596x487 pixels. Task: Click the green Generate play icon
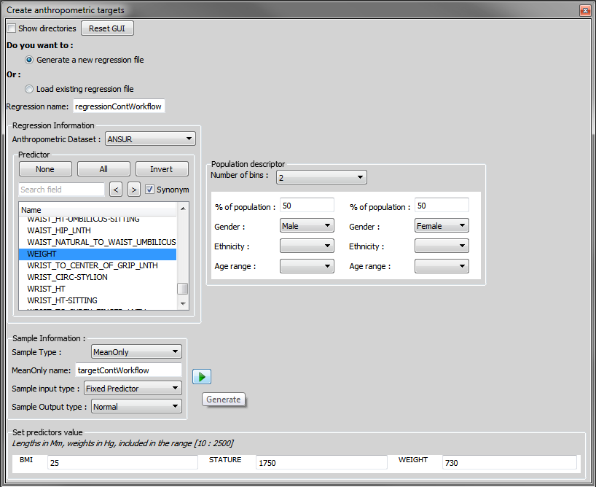[x=201, y=377]
